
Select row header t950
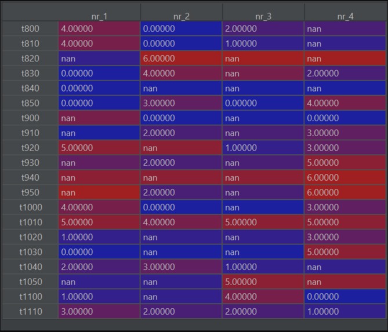(30, 192)
